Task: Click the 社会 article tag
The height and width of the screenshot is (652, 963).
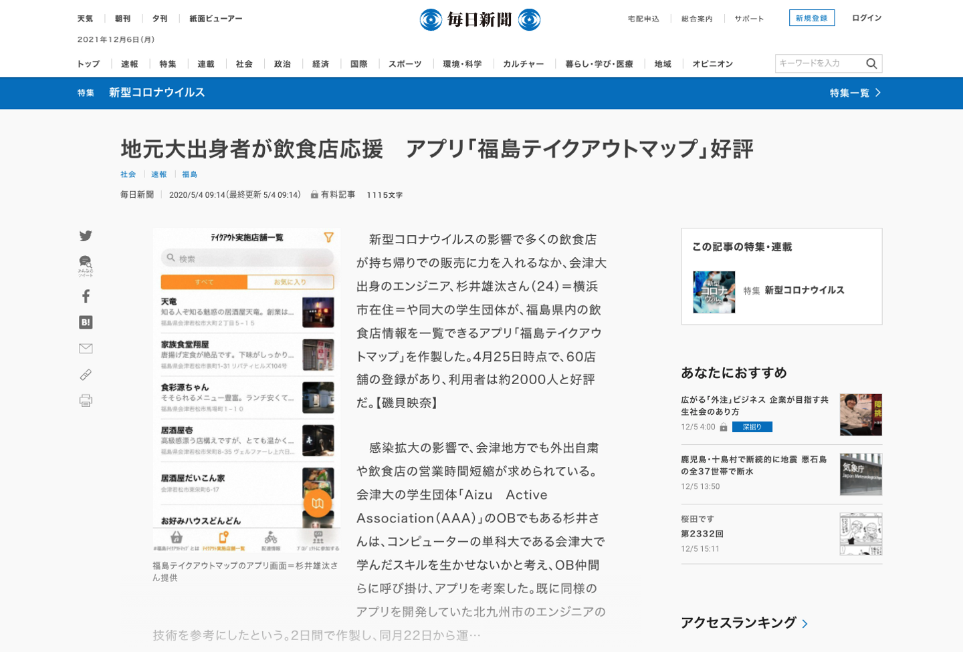Action: click(x=128, y=174)
